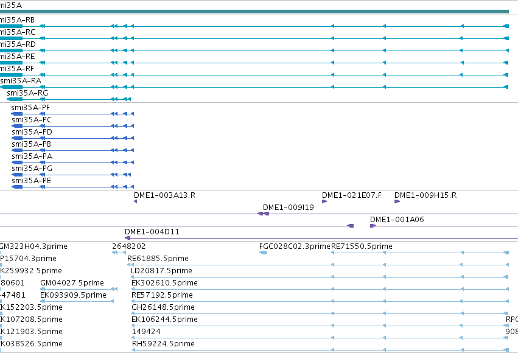Screen dimensions: 518x353
Task: Click the DME1-021E07.F arrow glyph
Action: (x=324, y=201)
